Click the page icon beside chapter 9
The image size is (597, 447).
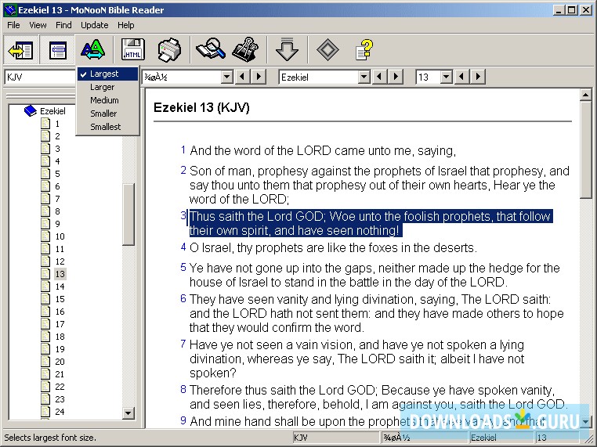pos(45,224)
